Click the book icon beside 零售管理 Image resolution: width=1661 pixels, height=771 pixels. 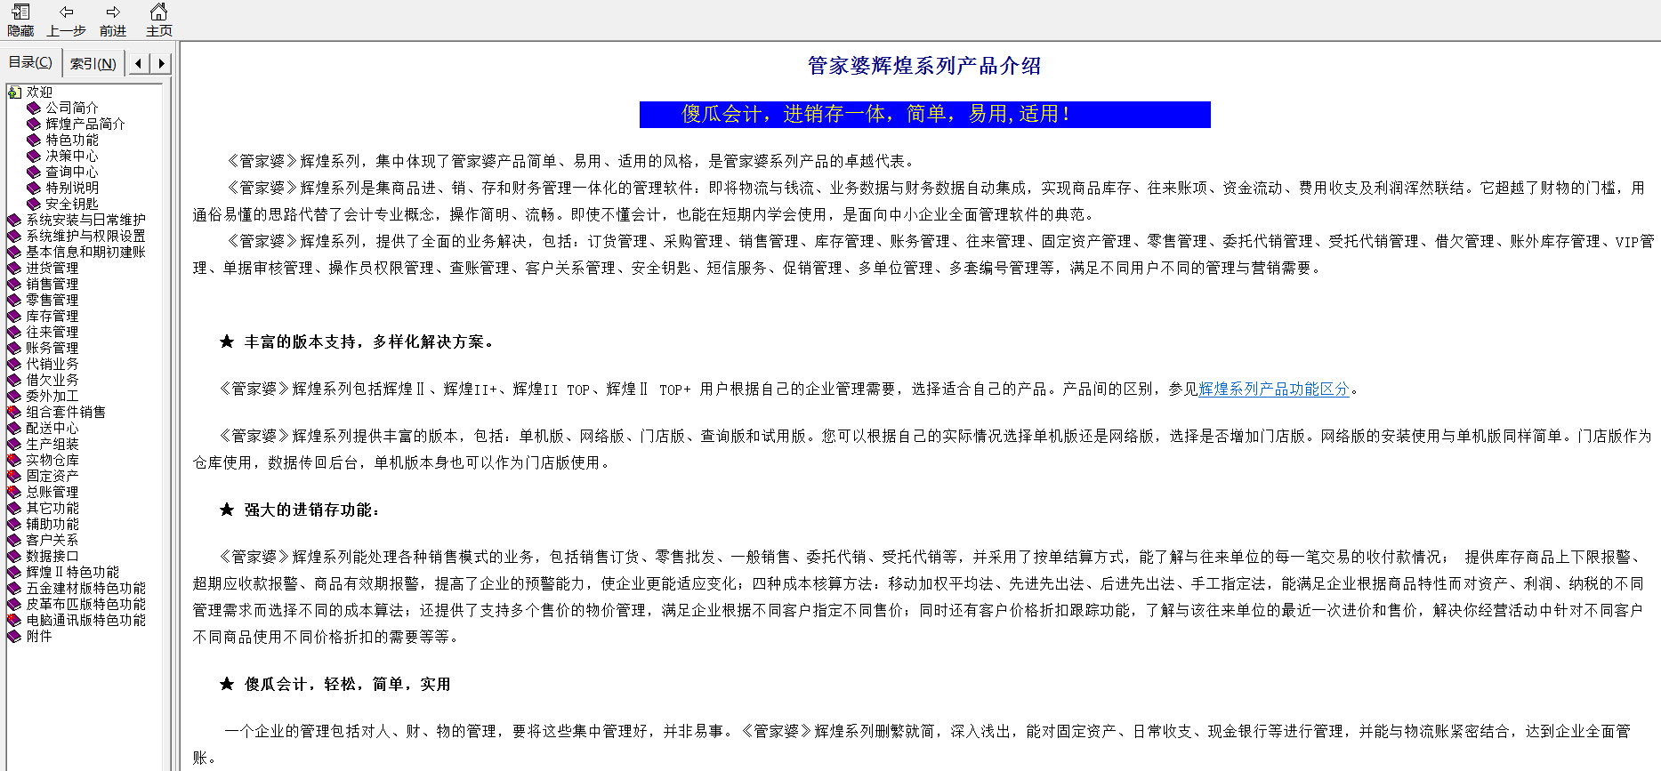point(14,300)
